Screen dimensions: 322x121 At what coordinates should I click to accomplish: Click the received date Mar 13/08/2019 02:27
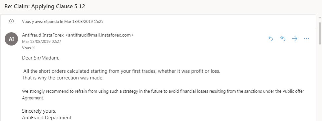pyautogui.click(x=41, y=42)
